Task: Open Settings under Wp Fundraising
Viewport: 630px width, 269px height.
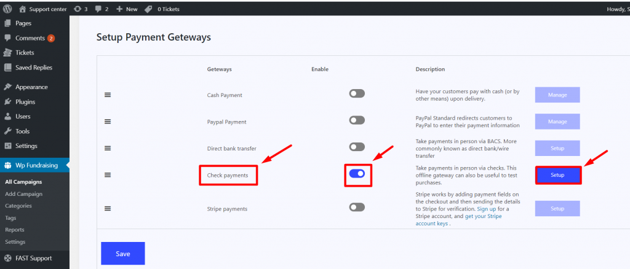Action: 15,242
